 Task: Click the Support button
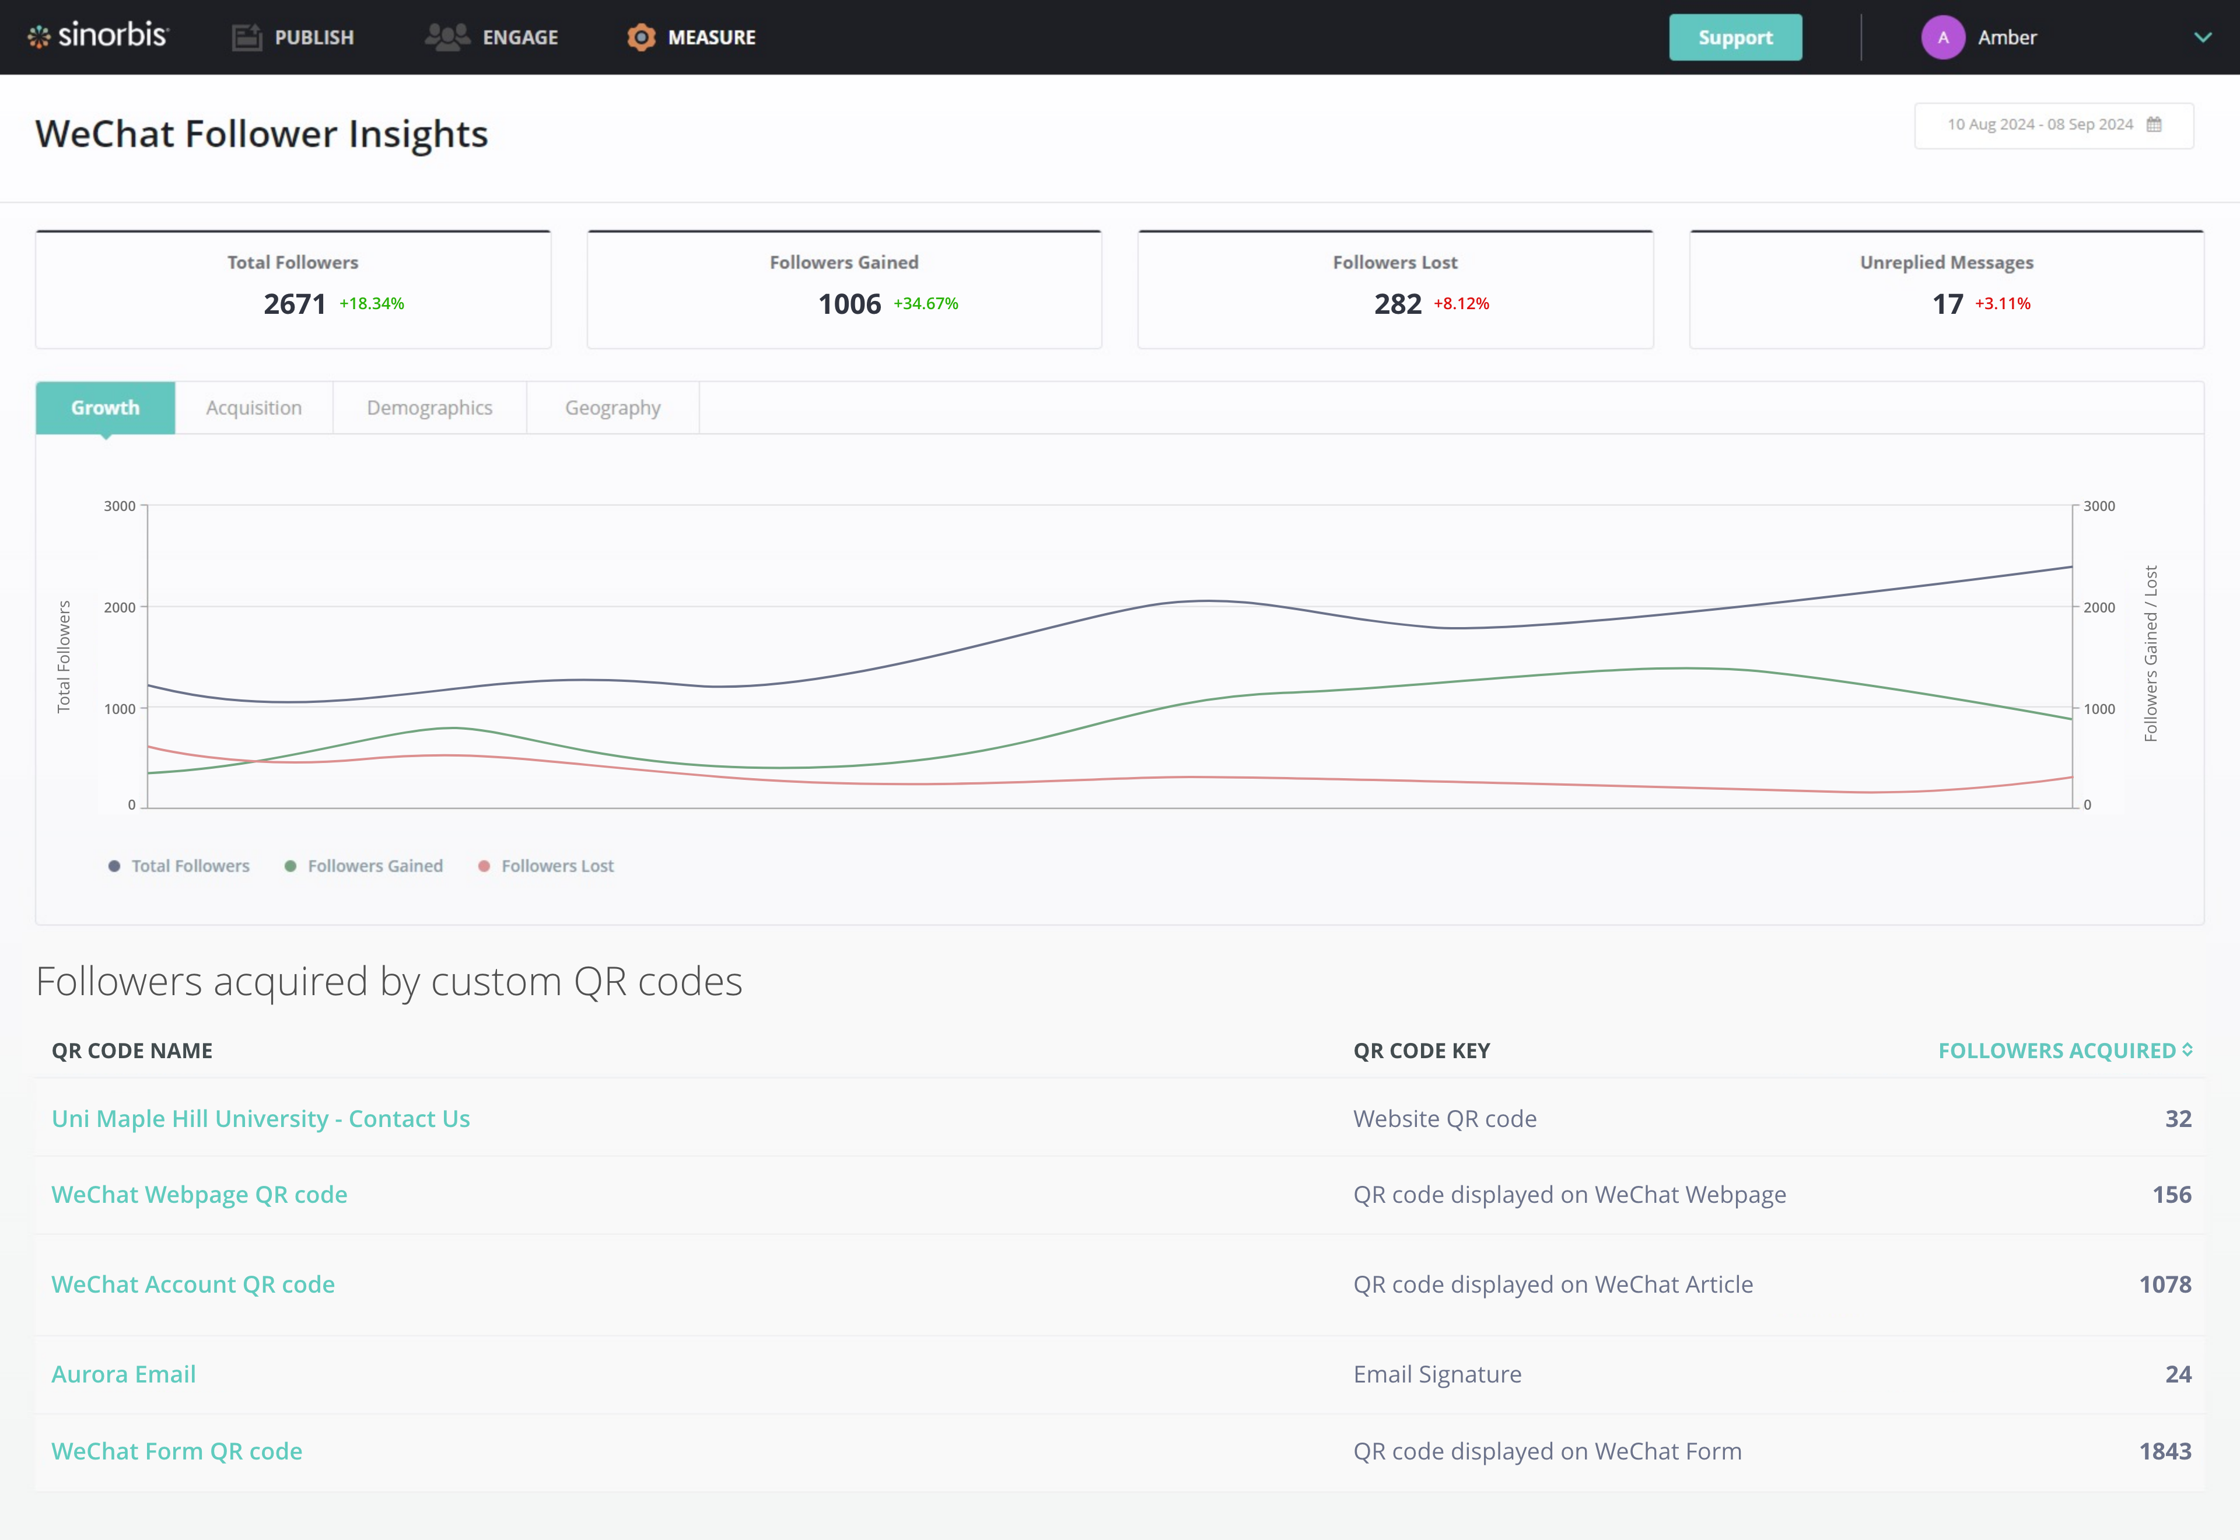pyautogui.click(x=1735, y=38)
